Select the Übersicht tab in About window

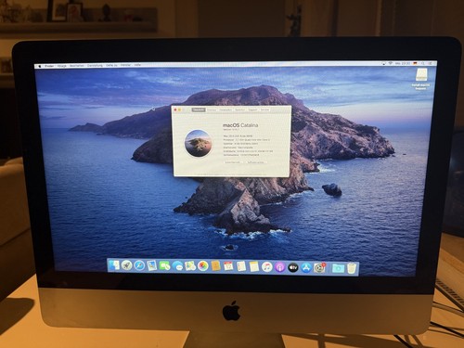tap(199, 110)
